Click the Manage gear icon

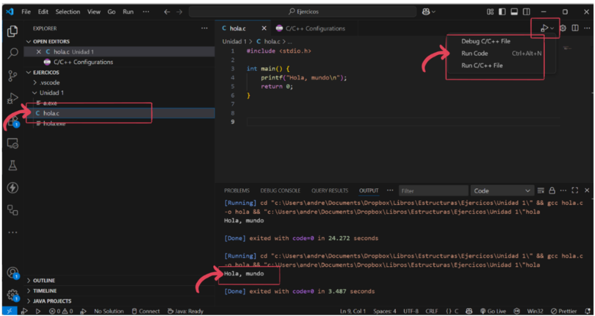coord(12,295)
